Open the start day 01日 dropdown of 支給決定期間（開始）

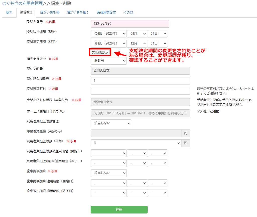click(x=157, y=34)
